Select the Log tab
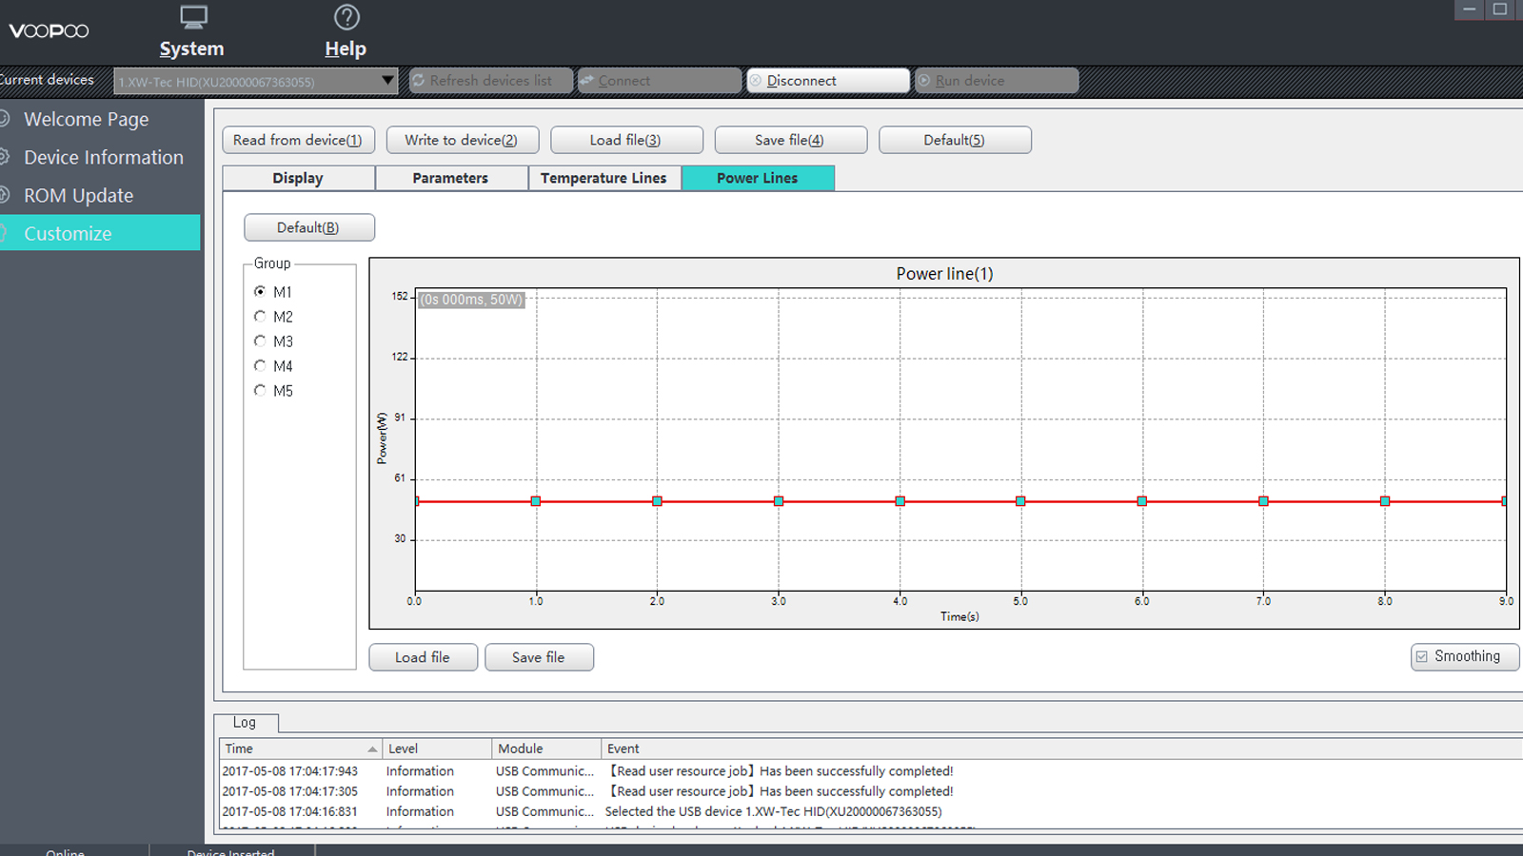This screenshot has width=1523, height=856. [x=246, y=723]
